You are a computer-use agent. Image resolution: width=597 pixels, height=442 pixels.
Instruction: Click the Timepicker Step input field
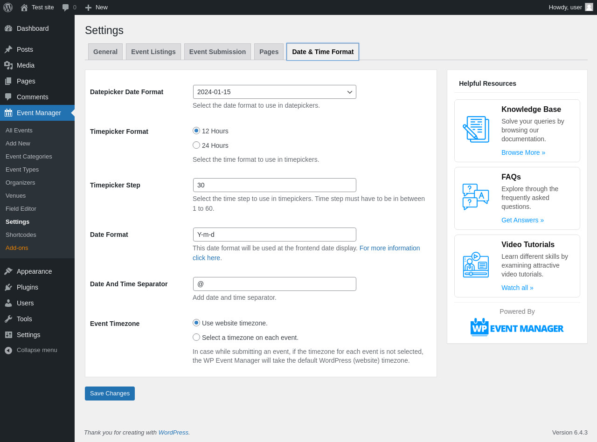click(274, 185)
